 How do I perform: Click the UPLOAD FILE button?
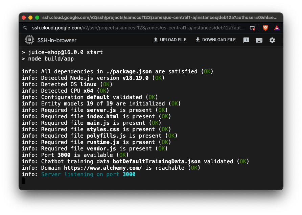pos(170,40)
